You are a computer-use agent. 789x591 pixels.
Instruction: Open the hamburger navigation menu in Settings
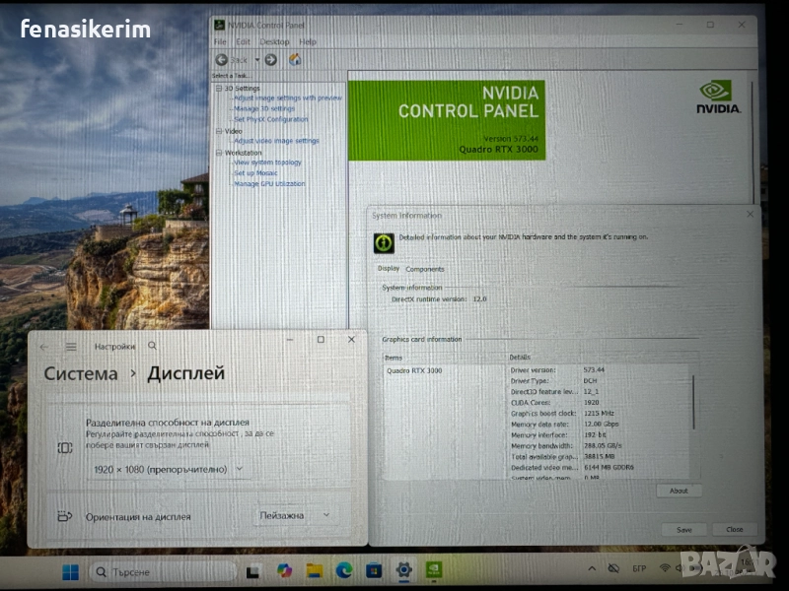click(71, 346)
